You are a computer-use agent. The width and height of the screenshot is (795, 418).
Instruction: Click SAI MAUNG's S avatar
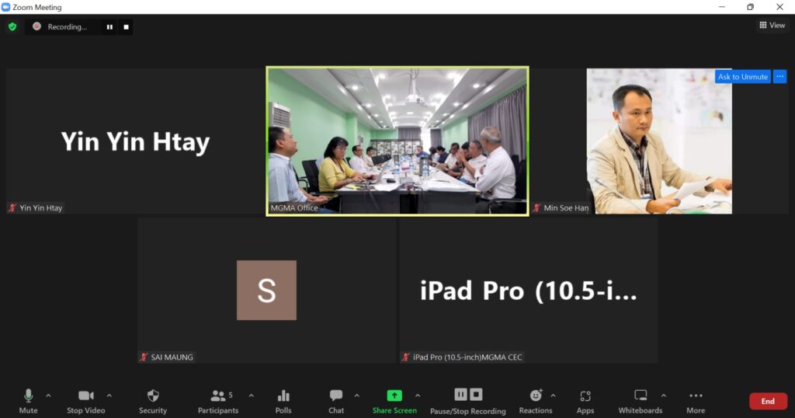pos(267,290)
